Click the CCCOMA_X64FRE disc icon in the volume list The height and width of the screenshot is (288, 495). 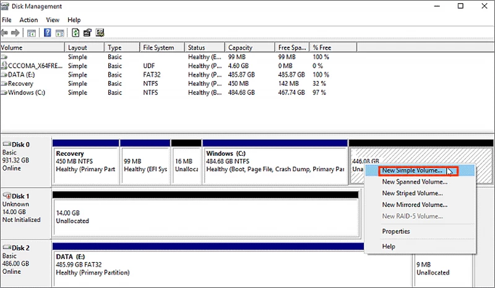pos(4,66)
